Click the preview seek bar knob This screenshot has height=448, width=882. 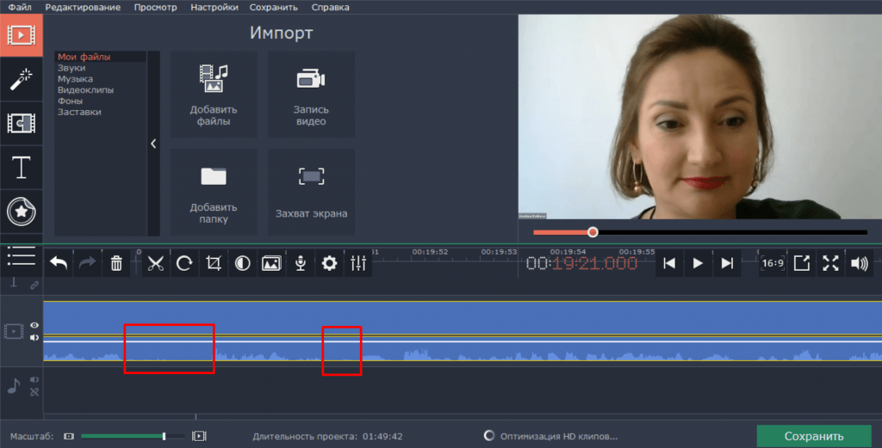coord(593,232)
